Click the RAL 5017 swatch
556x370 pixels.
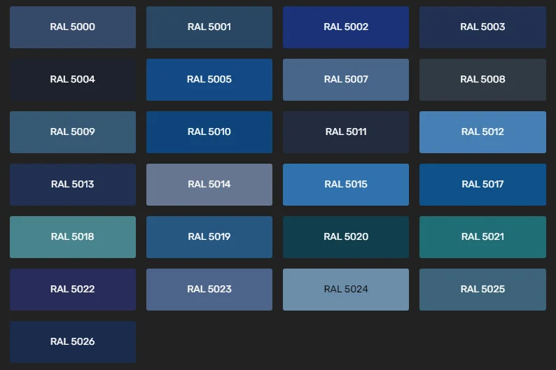[482, 185]
